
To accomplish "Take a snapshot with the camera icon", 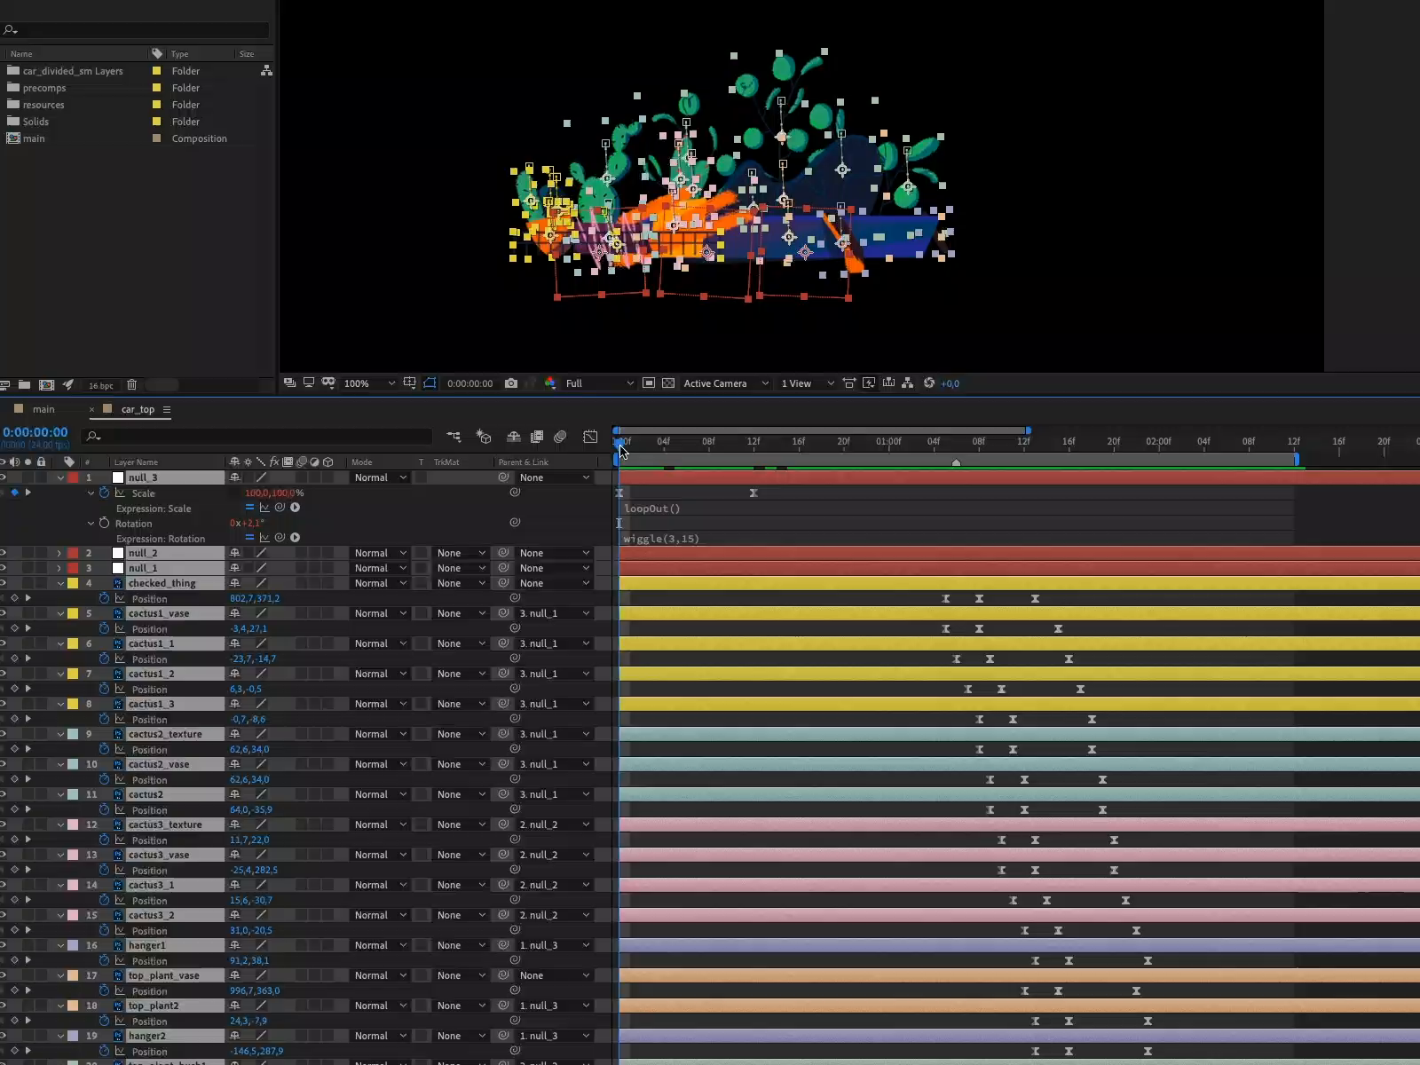I will coord(511,383).
